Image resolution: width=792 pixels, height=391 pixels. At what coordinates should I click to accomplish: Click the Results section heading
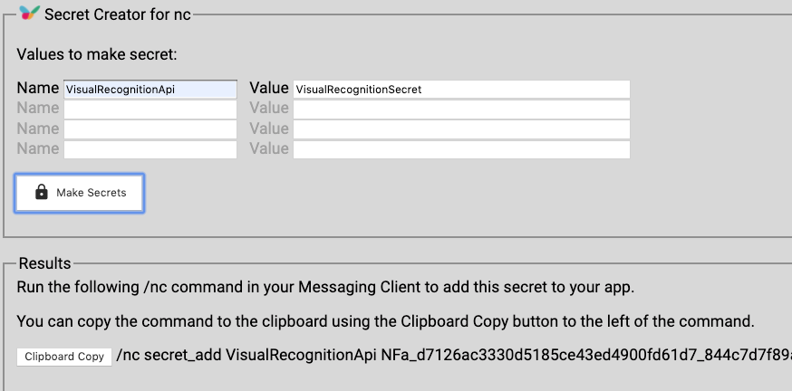(44, 263)
